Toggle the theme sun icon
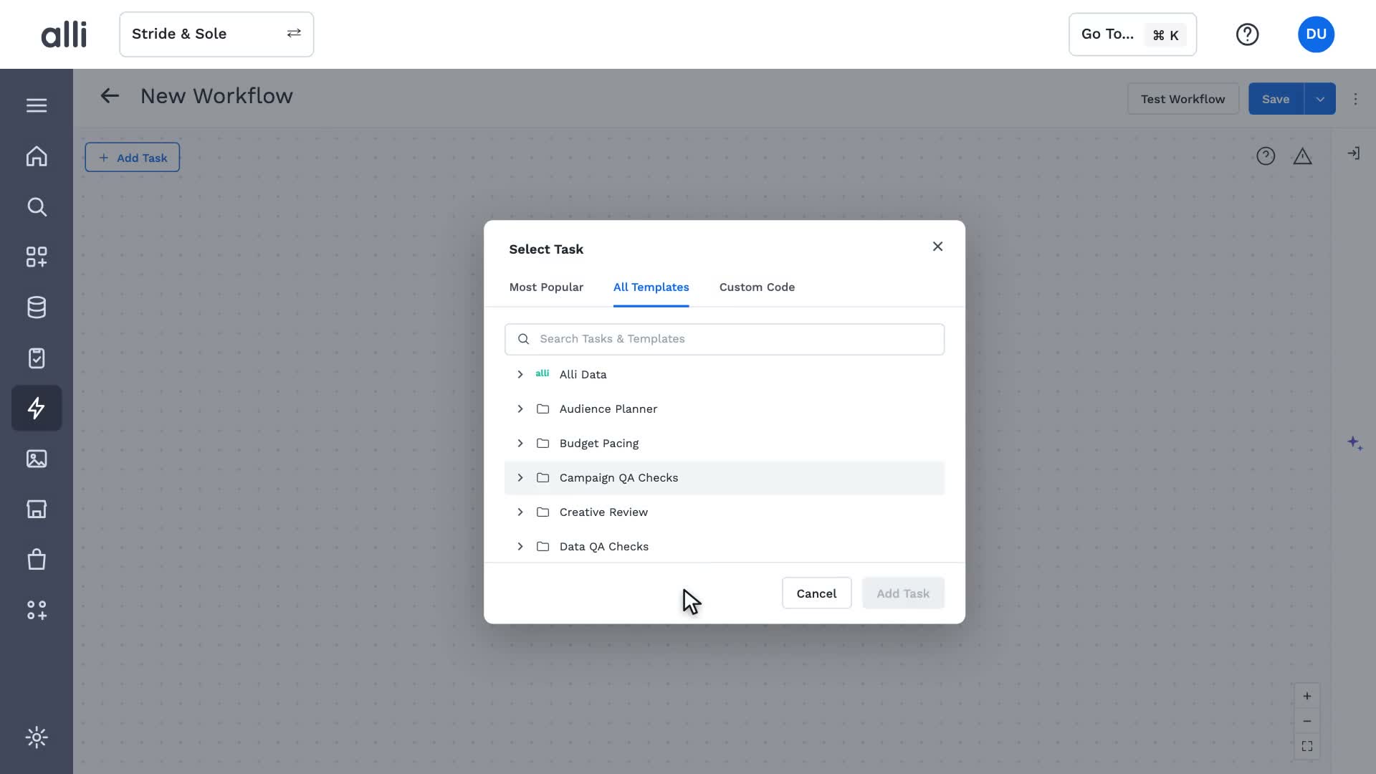This screenshot has width=1376, height=774. (37, 737)
